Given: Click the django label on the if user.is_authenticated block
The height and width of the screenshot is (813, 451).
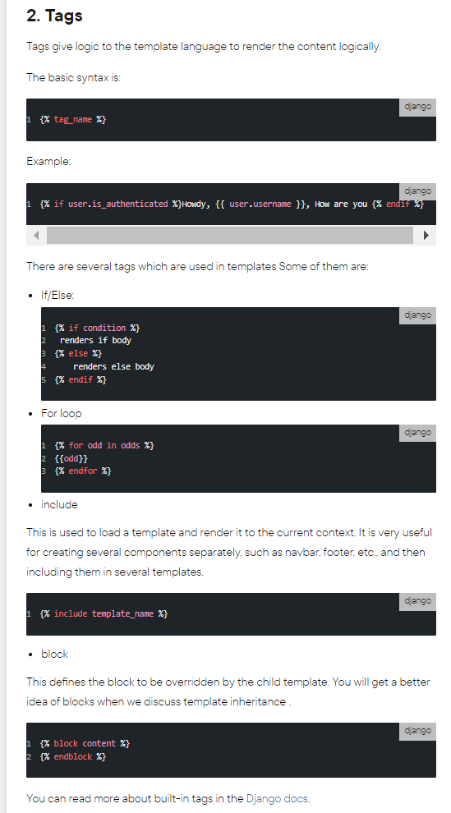Looking at the screenshot, I should pos(417,191).
